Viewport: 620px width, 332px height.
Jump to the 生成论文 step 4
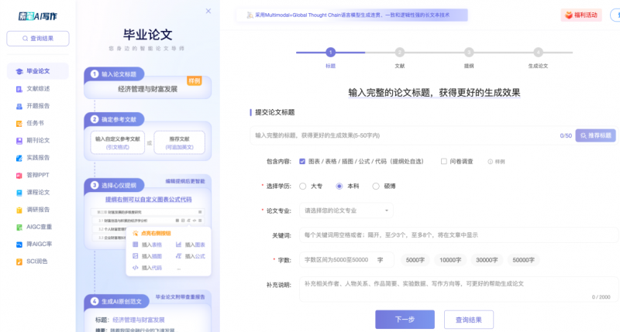pos(538,52)
